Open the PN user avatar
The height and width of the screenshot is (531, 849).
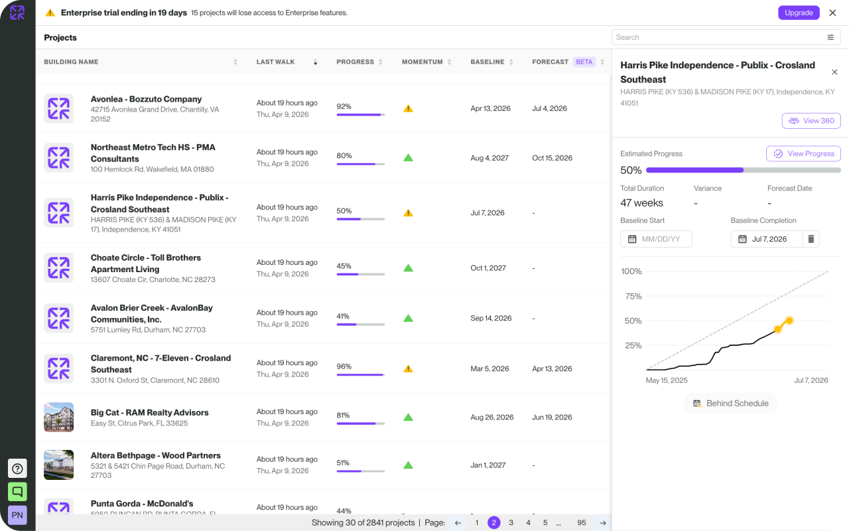17,515
